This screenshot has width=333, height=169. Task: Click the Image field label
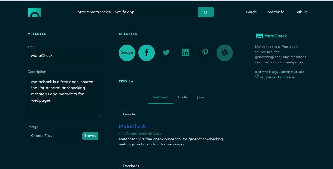coord(33,127)
